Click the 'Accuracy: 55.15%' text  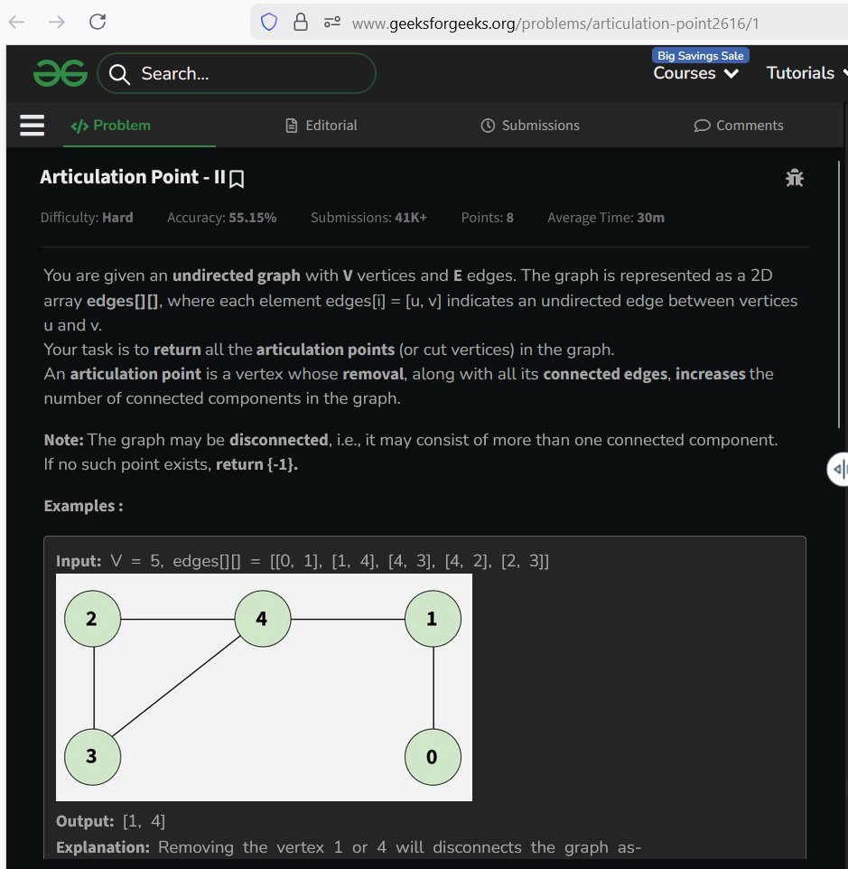pyautogui.click(x=221, y=217)
